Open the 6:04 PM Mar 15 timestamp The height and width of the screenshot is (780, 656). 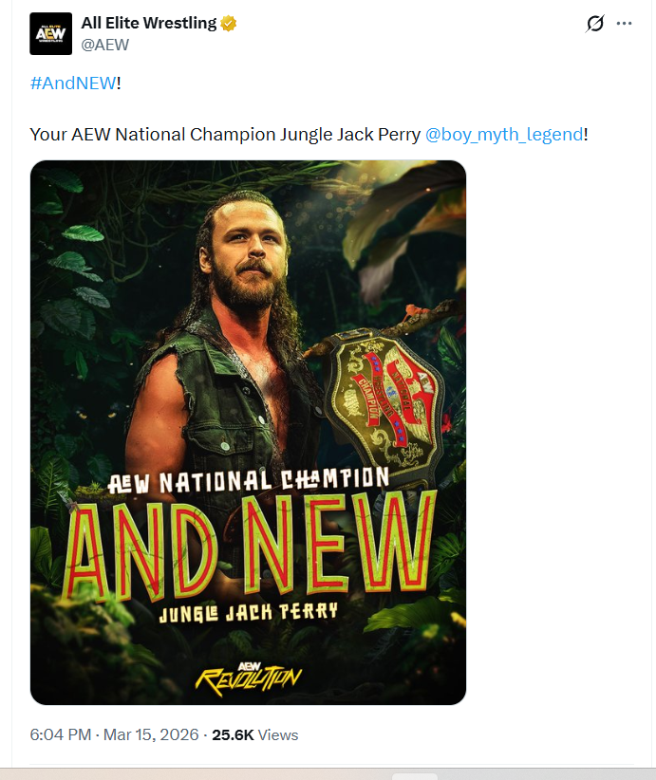point(115,734)
